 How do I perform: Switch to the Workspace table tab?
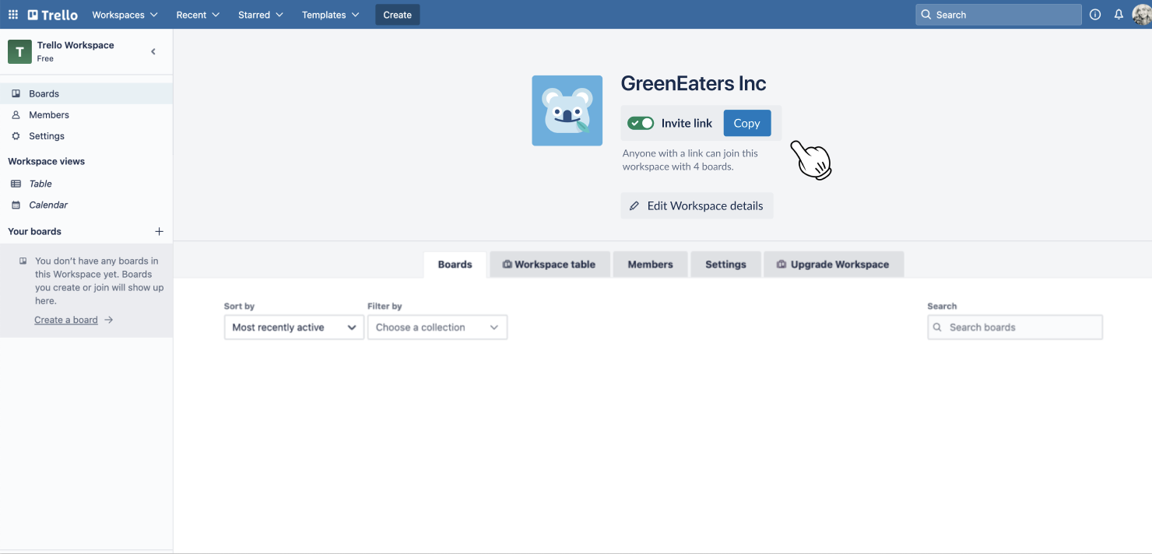pos(549,265)
